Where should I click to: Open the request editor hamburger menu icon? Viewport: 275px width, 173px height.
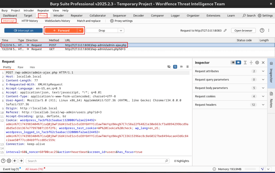pyautogui.click(x=187, y=67)
